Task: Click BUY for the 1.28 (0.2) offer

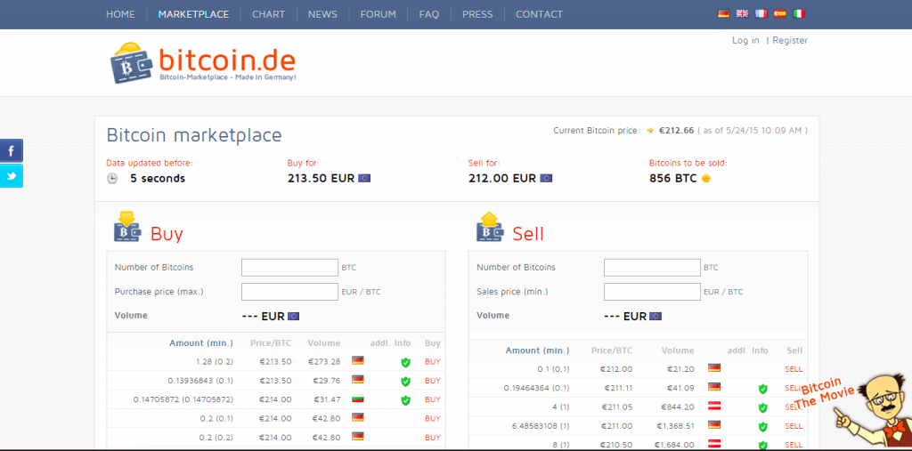Action: pos(433,361)
